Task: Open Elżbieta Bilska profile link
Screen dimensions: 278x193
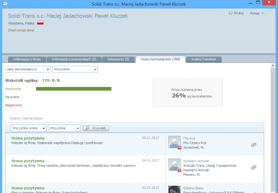Action: [x=193, y=188]
